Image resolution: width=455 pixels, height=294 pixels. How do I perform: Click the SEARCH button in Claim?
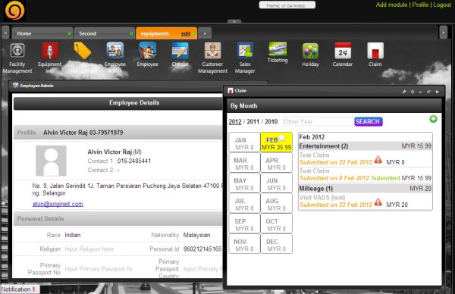point(368,121)
